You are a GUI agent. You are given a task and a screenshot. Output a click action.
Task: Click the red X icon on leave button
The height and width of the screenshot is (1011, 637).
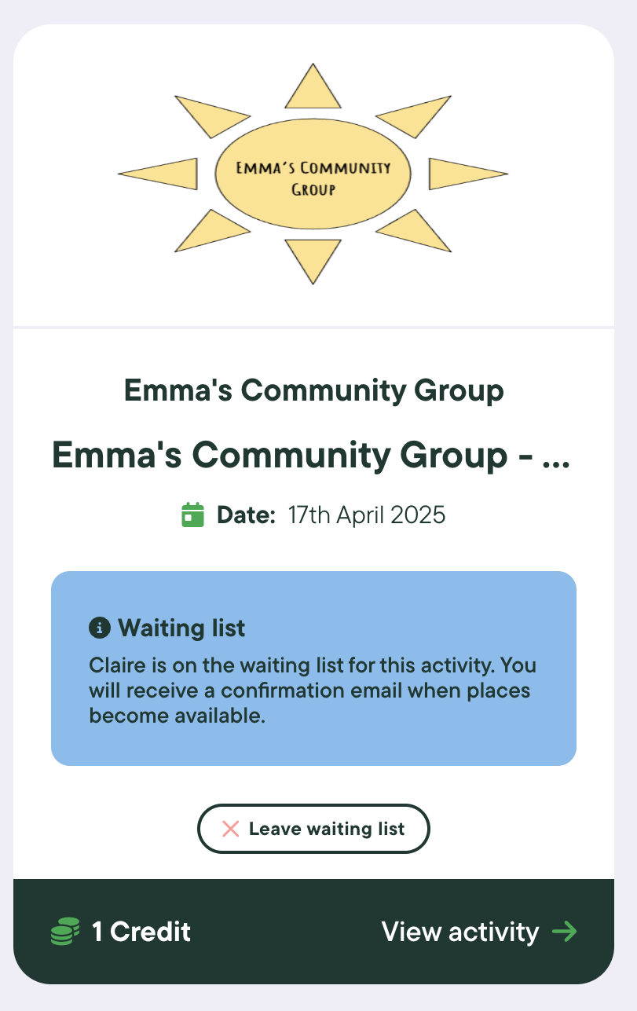pos(230,829)
